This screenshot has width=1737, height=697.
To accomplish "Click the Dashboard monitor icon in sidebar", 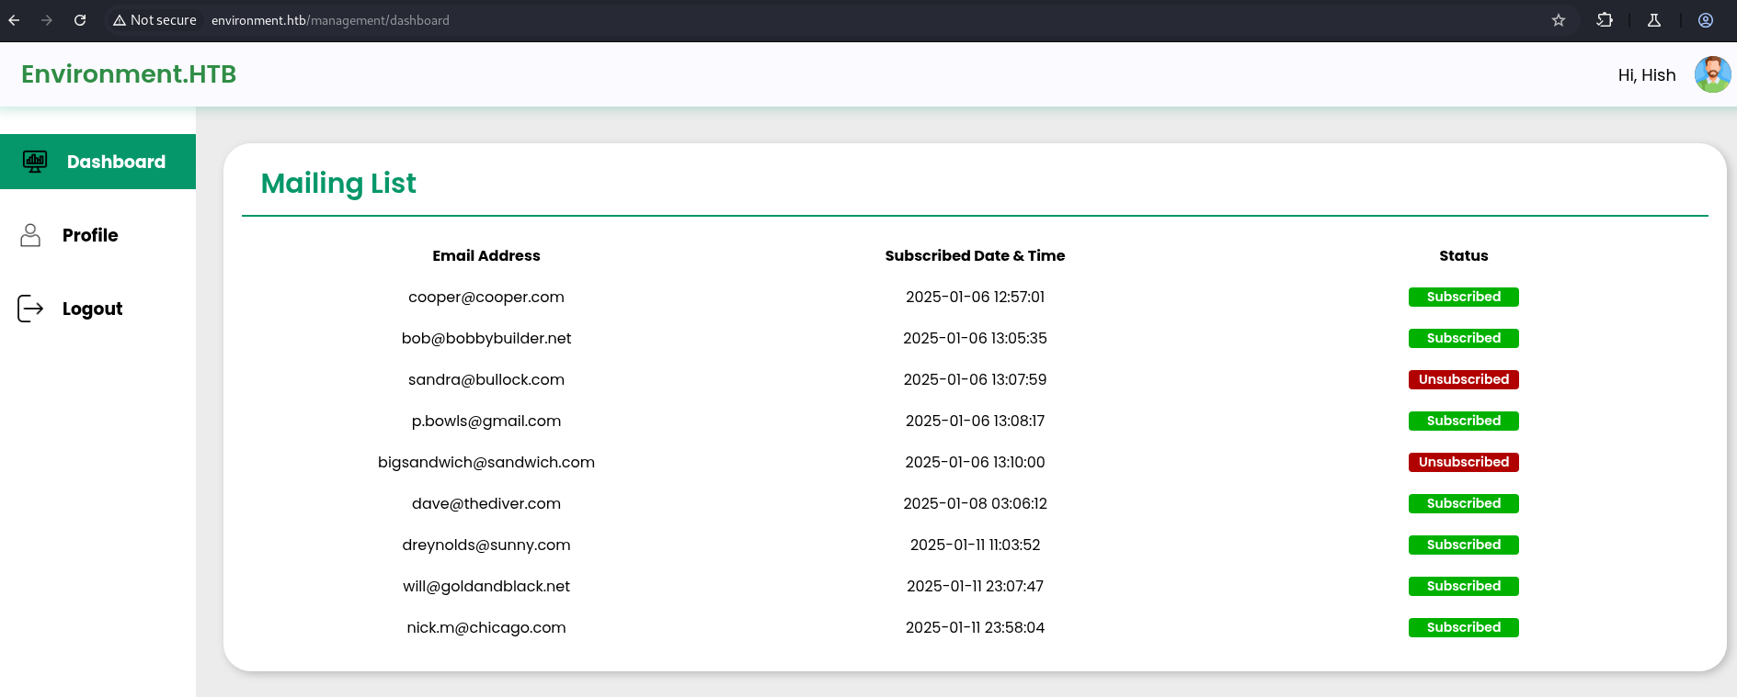I will pyautogui.click(x=35, y=162).
